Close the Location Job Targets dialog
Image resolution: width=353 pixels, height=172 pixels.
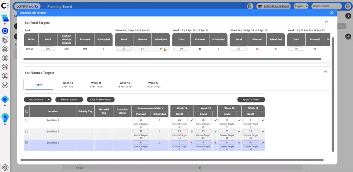(x=331, y=13)
